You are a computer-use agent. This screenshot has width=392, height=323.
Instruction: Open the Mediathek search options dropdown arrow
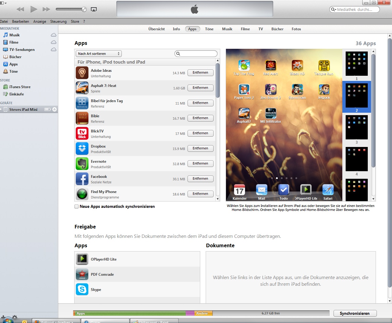click(334, 9)
